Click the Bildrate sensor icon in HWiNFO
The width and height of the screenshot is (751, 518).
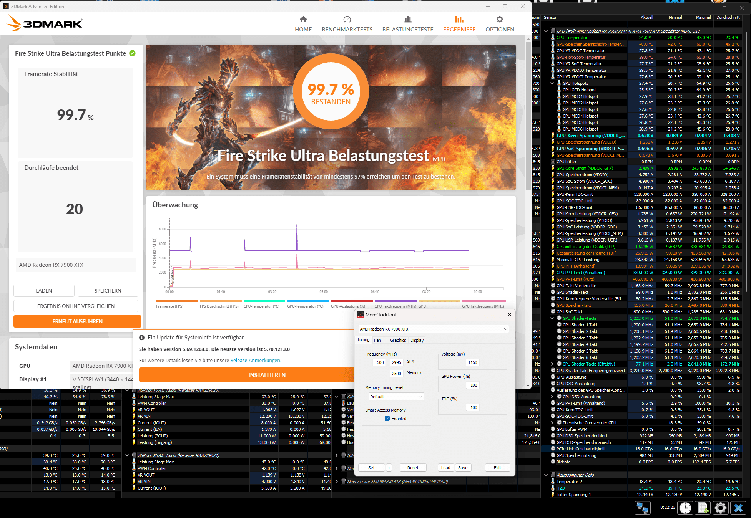pos(553,462)
